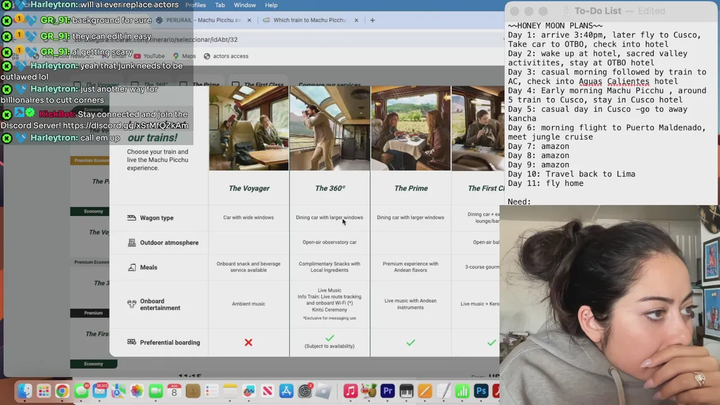Select The Voyager column heading
The height and width of the screenshot is (405, 720).
249,188
